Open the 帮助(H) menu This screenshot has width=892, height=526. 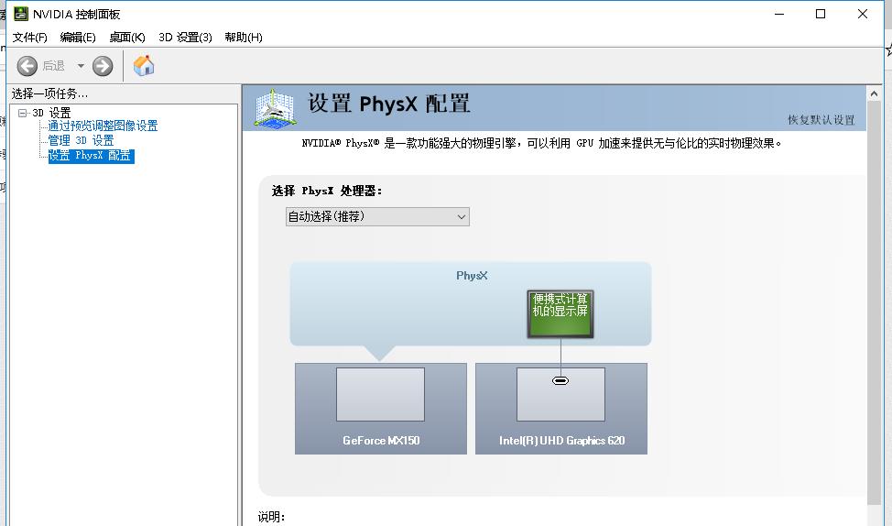click(244, 37)
